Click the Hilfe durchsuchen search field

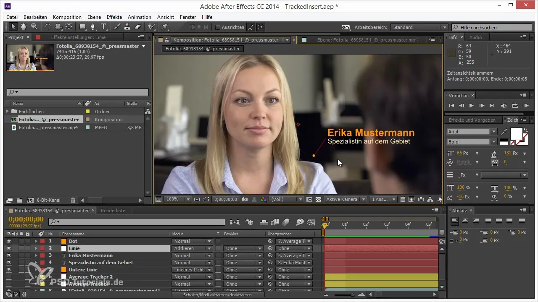point(491,27)
